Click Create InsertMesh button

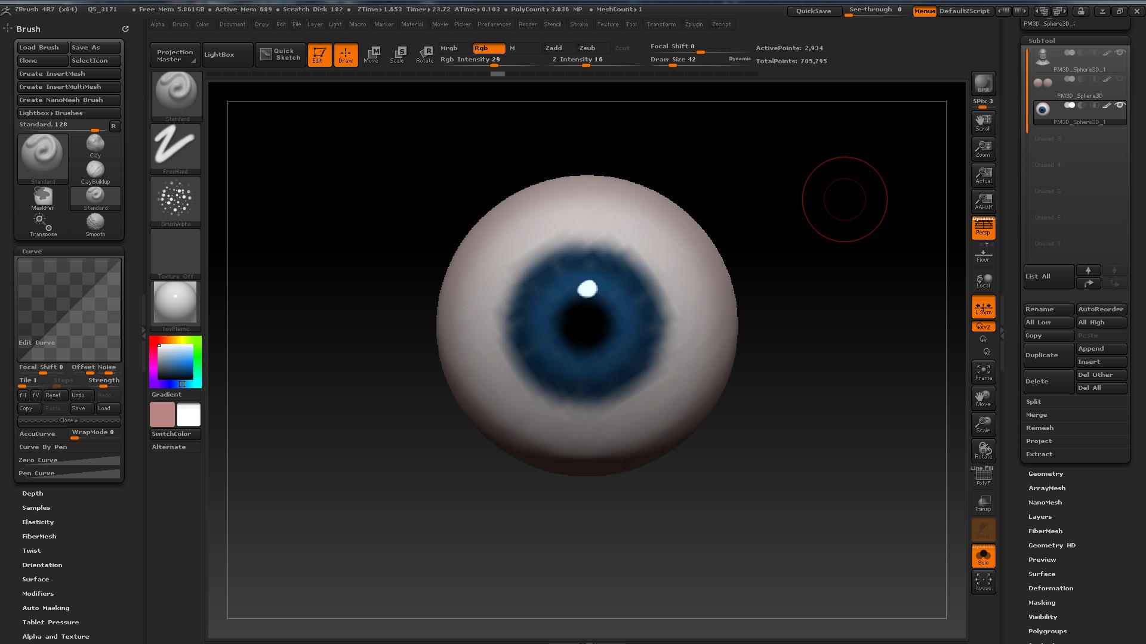[x=69, y=74]
